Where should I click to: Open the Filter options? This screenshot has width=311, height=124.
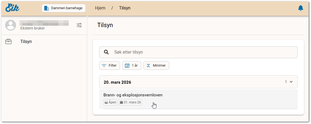click(109, 66)
